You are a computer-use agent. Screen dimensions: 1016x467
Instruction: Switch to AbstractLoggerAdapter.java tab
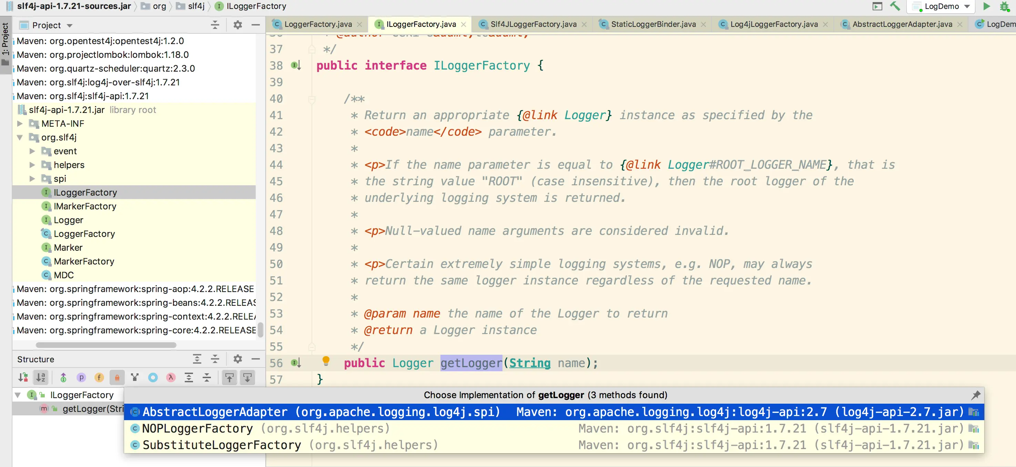pyautogui.click(x=902, y=24)
